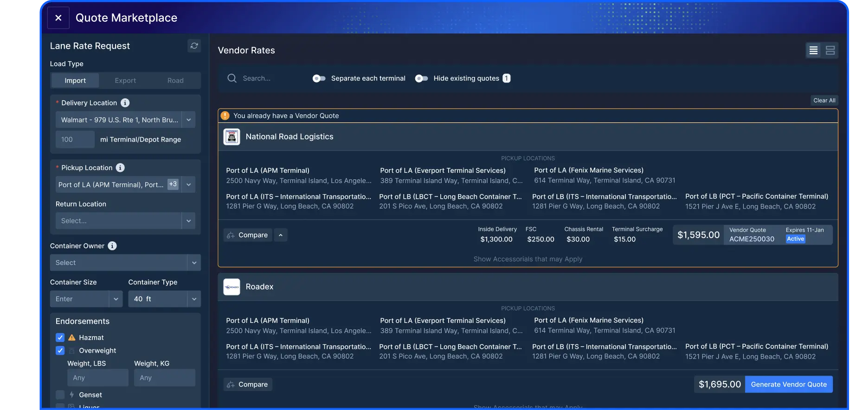Click Roadex vendor name
This screenshot has width=850, height=410.
(259, 287)
